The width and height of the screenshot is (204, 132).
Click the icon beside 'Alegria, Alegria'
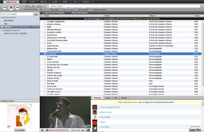(45, 24)
